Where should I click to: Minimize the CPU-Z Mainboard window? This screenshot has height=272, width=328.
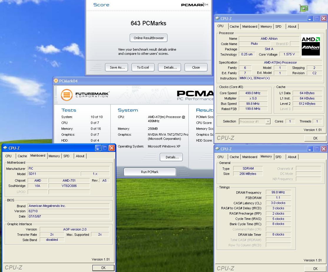point(98,148)
